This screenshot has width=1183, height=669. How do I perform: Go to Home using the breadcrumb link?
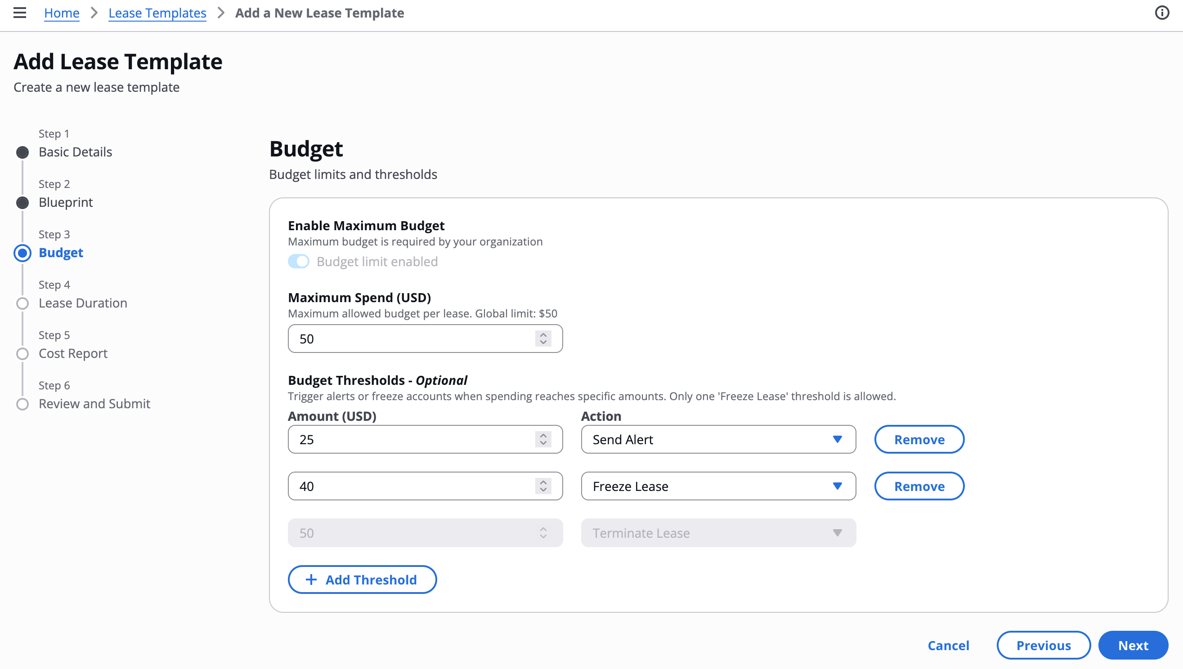point(62,13)
